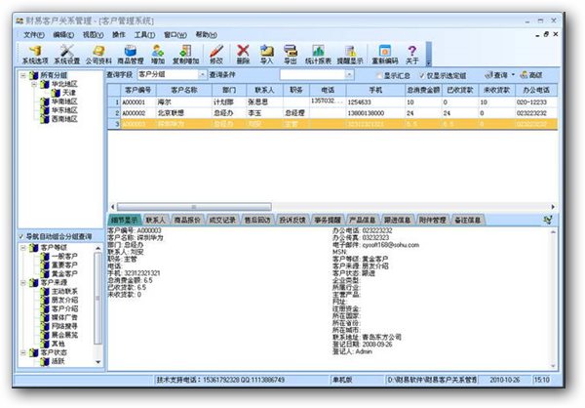Screen dimensions: 585x408
Task: Select the 华东地区 group
Action: pyautogui.click(x=64, y=110)
